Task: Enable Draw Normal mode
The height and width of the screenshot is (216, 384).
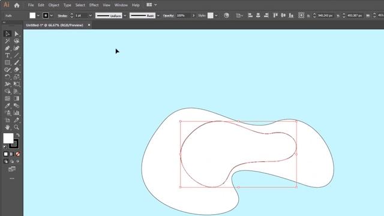Action: pos(6,161)
